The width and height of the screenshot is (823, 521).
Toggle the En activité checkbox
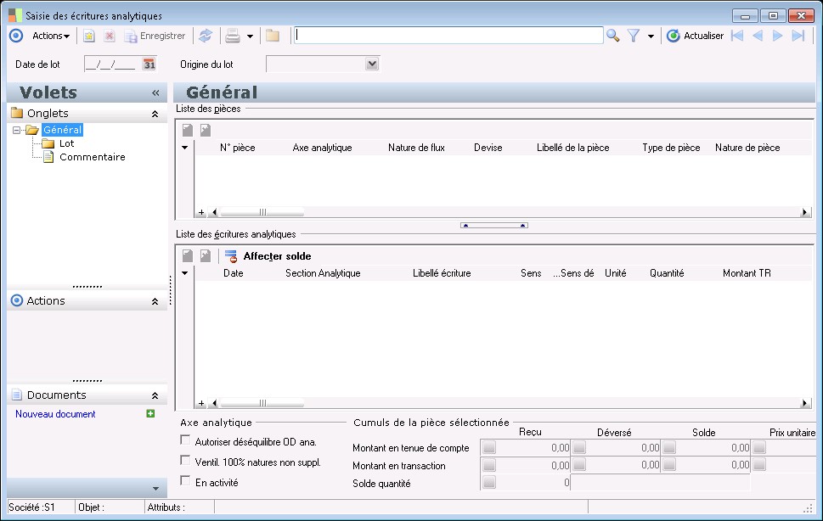tap(186, 481)
